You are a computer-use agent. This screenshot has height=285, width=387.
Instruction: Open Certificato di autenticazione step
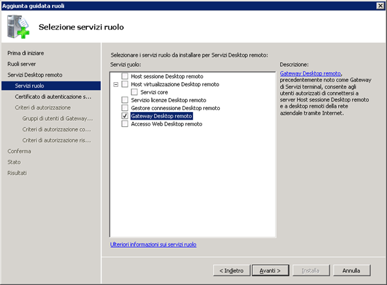[53, 97]
